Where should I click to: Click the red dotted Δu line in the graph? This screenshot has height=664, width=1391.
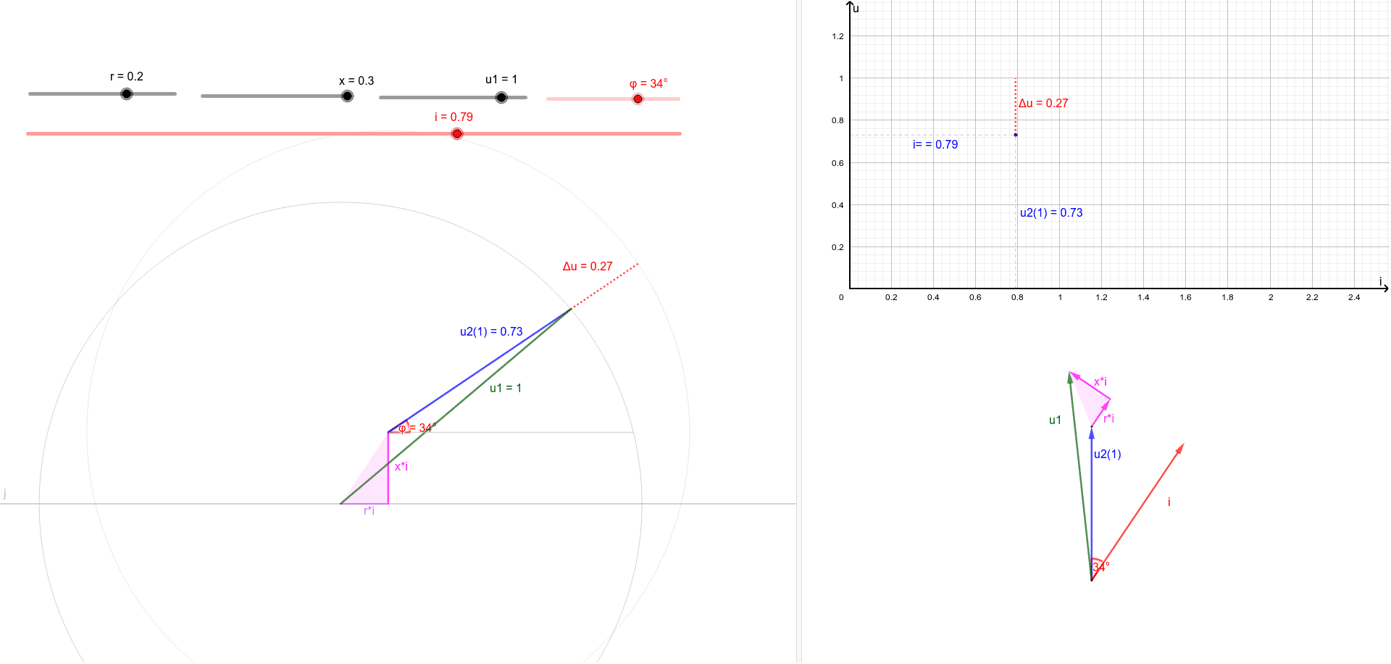(x=1016, y=106)
